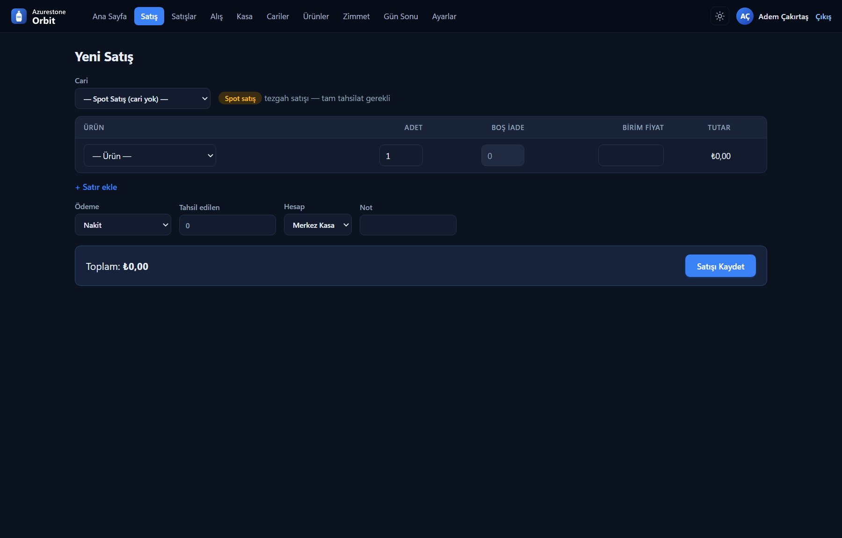Image resolution: width=842 pixels, height=538 pixels.
Task: Click the Çıkış logout link
Action: [x=823, y=17]
